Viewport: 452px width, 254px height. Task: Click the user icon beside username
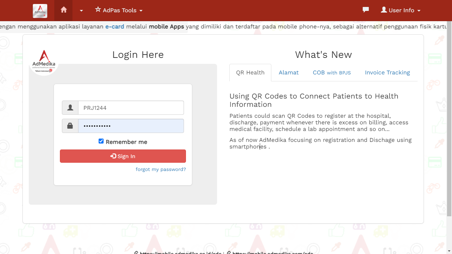coord(70,108)
